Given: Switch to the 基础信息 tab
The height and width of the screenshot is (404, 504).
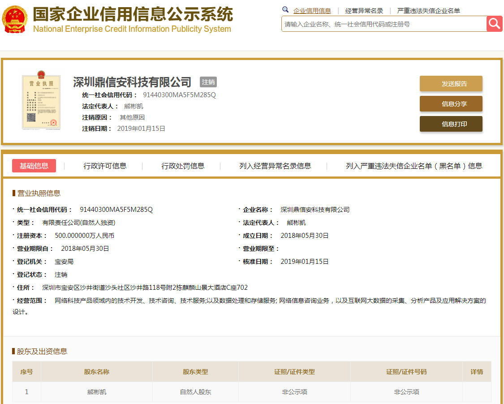Looking at the screenshot, I should point(34,166).
